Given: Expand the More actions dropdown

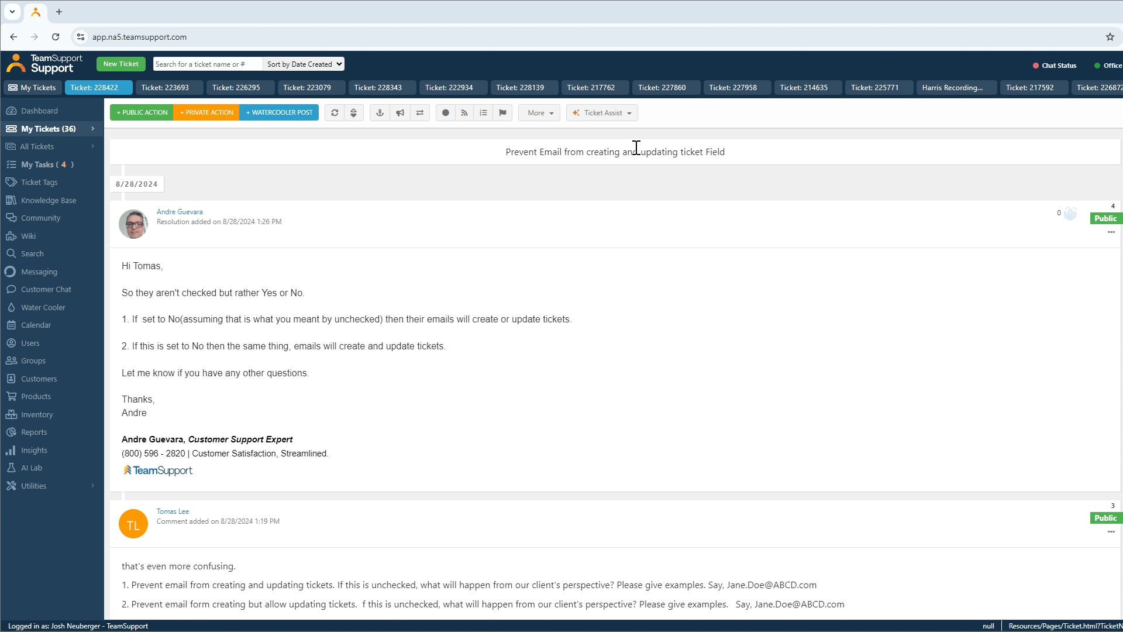Looking at the screenshot, I should point(540,113).
